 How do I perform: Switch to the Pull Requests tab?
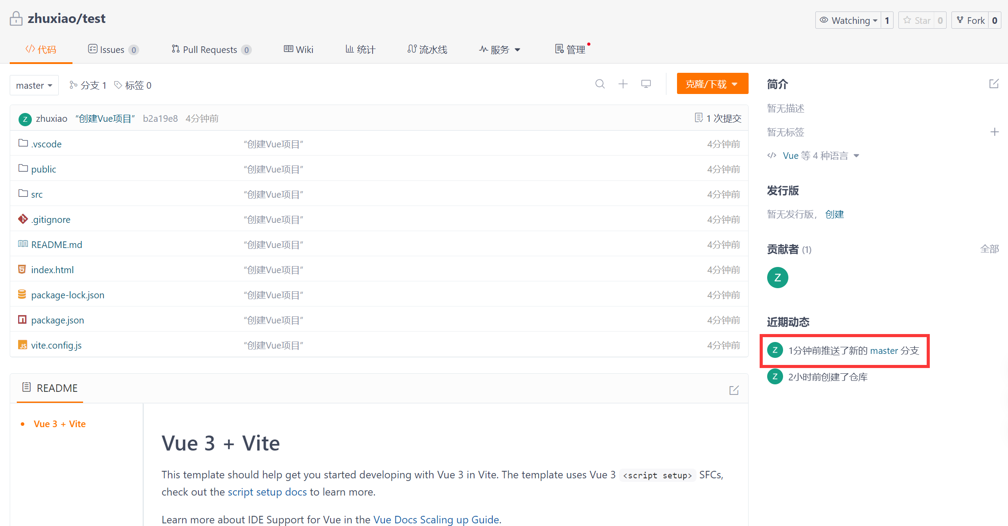[210, 49]
